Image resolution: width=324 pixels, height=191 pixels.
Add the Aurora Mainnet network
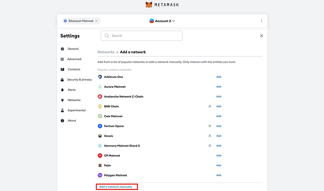point(219,86)
